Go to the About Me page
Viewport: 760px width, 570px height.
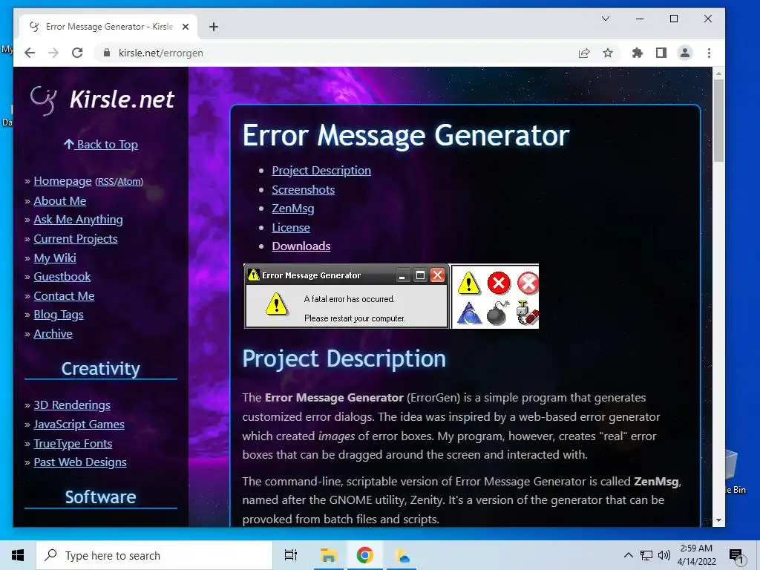click(x=59, y=200)
